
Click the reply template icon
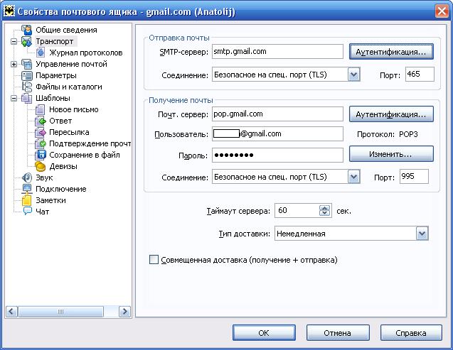pyautogui.click(x=41, y=121)
